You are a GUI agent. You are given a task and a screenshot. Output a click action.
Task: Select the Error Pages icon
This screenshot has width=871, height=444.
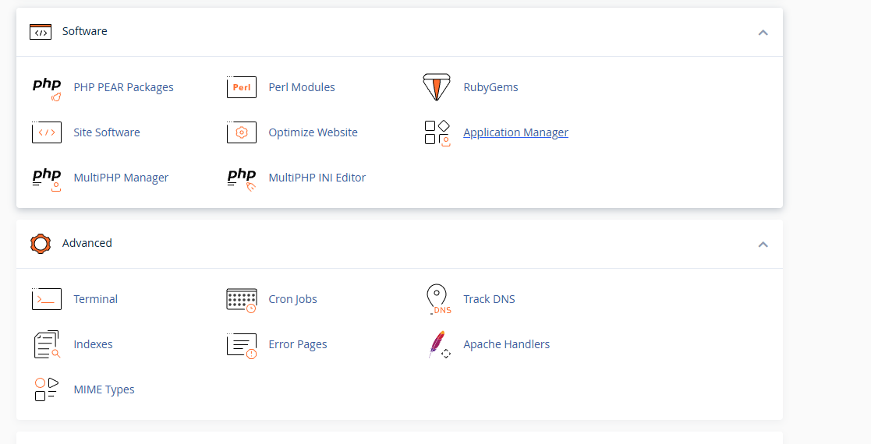(x=242, y=345)
